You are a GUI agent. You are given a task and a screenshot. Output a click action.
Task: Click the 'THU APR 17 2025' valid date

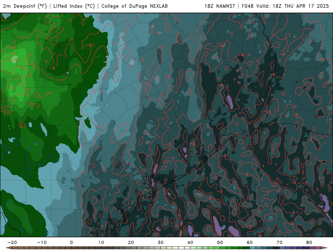306,6
